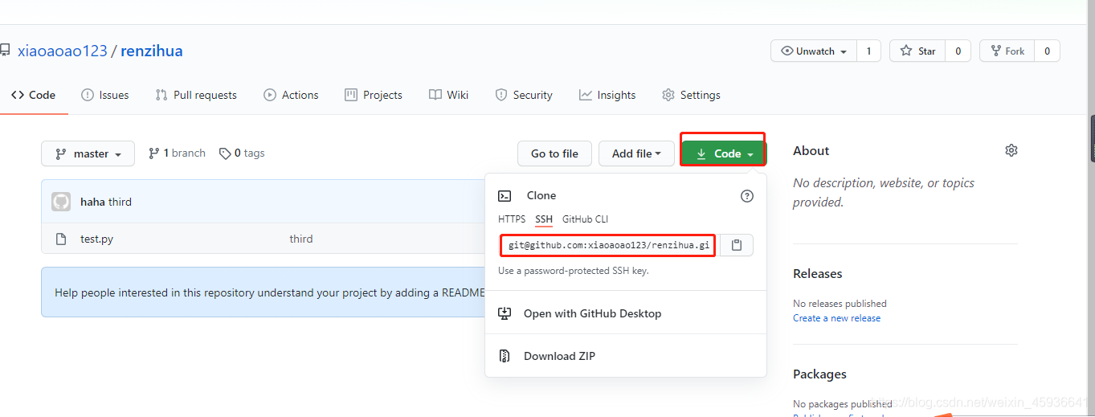Open the haha author name link
This screenshot has width=1095, height=417.
[92, 202]
